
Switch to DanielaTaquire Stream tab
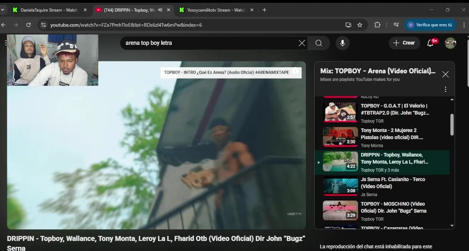pos(49,10)
